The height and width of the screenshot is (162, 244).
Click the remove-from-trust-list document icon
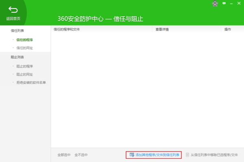(187, 155)
